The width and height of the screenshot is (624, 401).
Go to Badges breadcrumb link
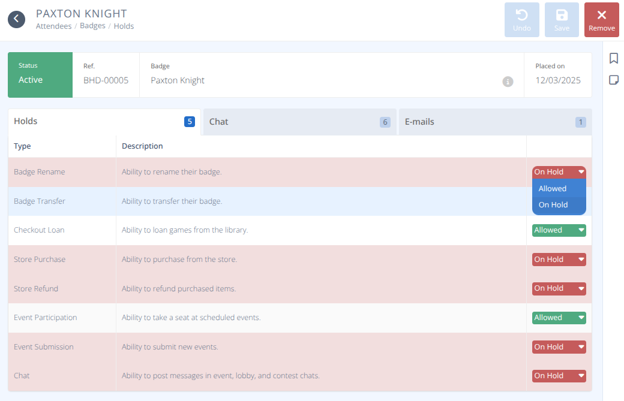point(92,26)
